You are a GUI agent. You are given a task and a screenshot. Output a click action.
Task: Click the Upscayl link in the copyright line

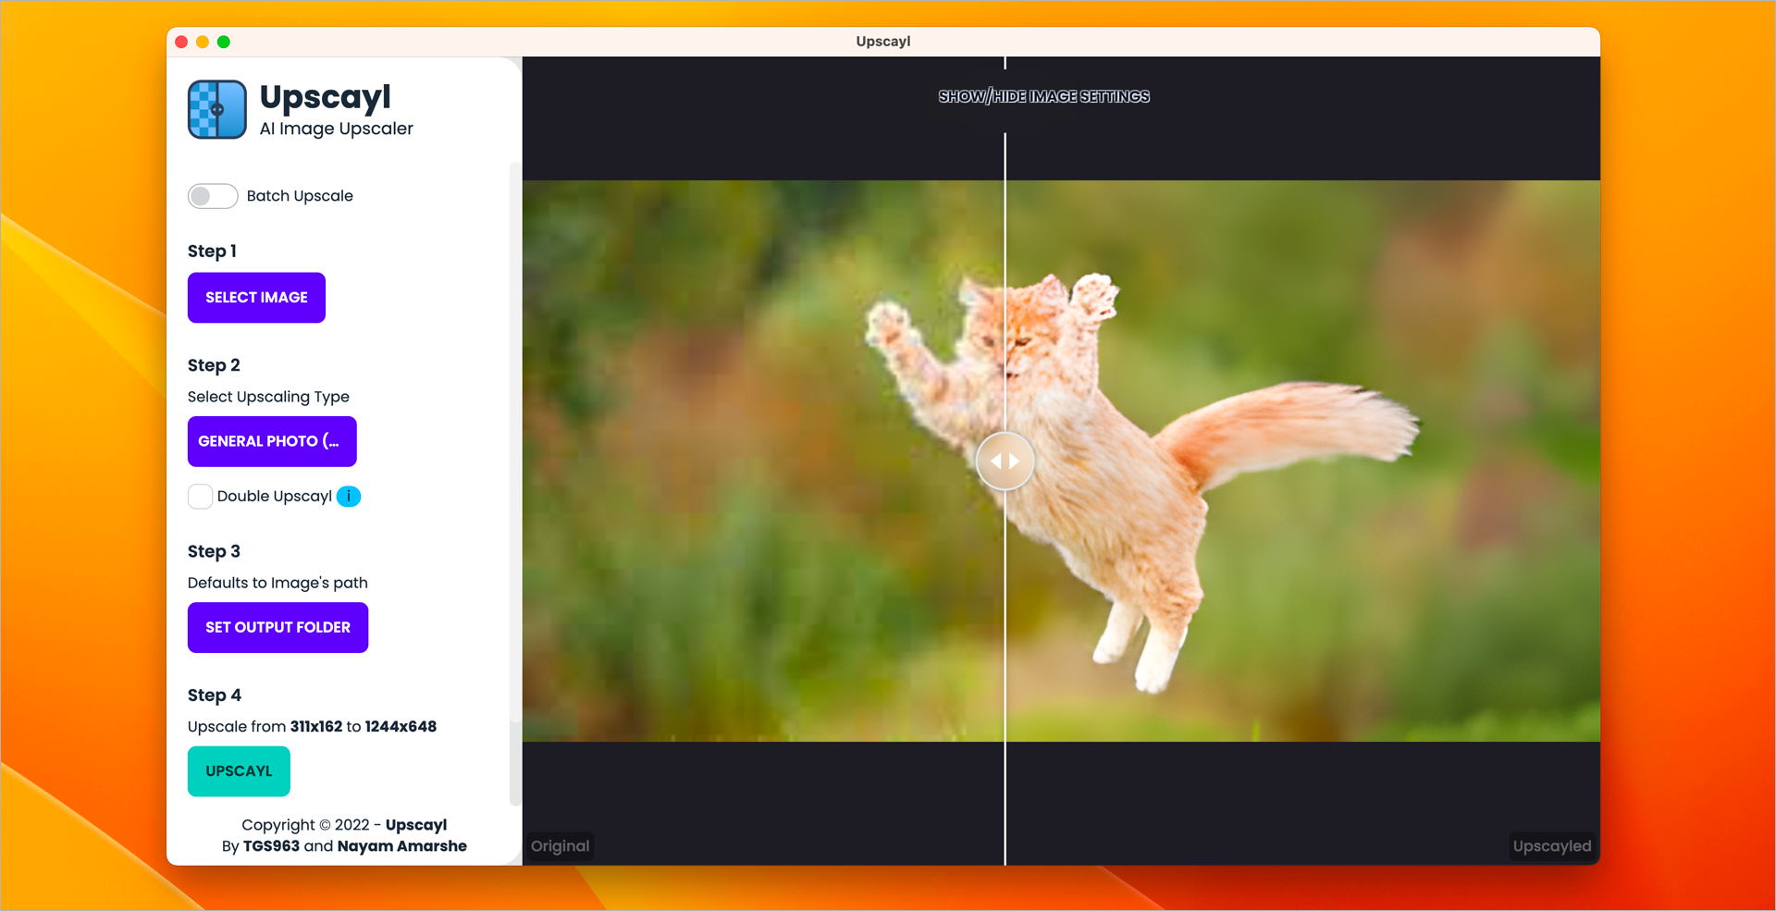click(x=415, y=825)
